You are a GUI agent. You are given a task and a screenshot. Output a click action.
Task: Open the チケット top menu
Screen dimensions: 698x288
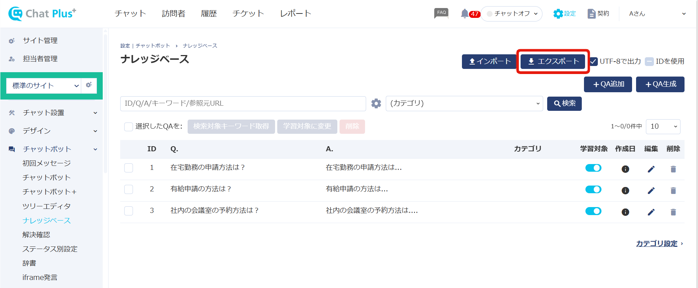coord(248,13)
